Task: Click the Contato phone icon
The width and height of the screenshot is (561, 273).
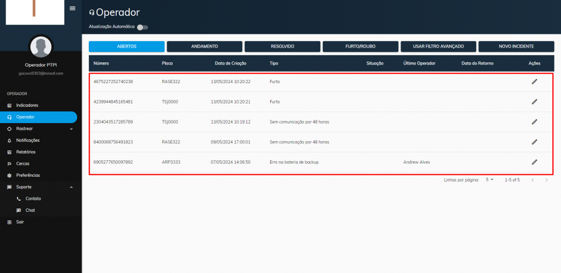Action: [19, 199]
